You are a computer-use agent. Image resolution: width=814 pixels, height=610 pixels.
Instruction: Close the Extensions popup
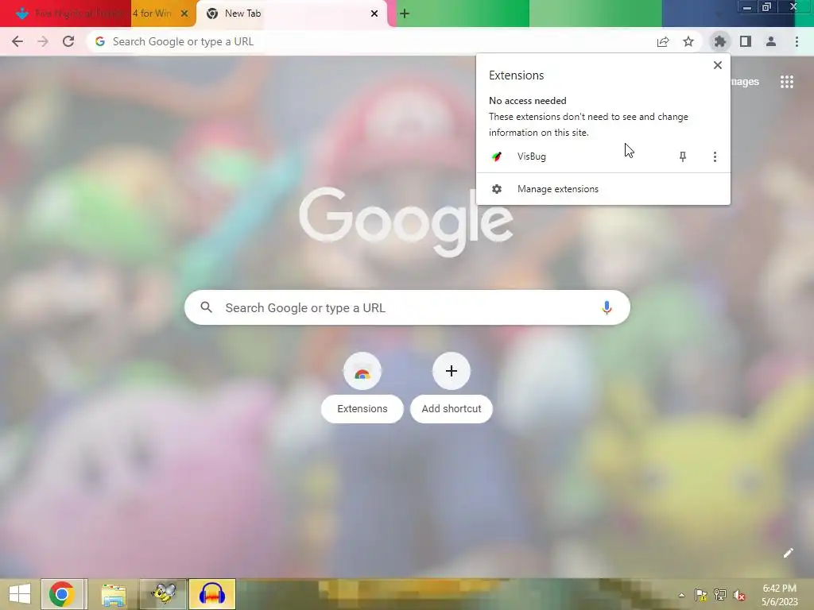click(718, 65)
